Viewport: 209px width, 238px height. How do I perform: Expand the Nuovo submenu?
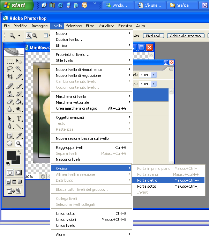point(91,34)
